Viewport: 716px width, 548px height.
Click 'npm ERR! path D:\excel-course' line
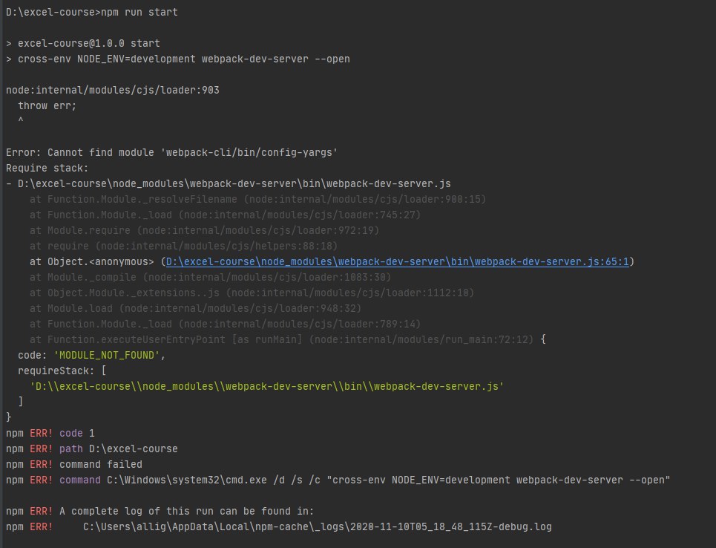(92, 448)
